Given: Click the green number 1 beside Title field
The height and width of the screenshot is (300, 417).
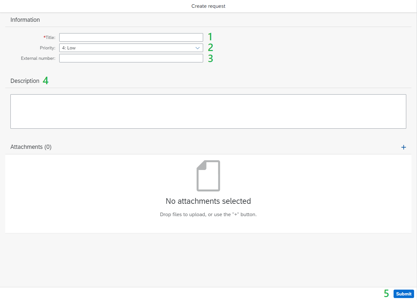Looking at the screenshot, I should pos(210,37).
